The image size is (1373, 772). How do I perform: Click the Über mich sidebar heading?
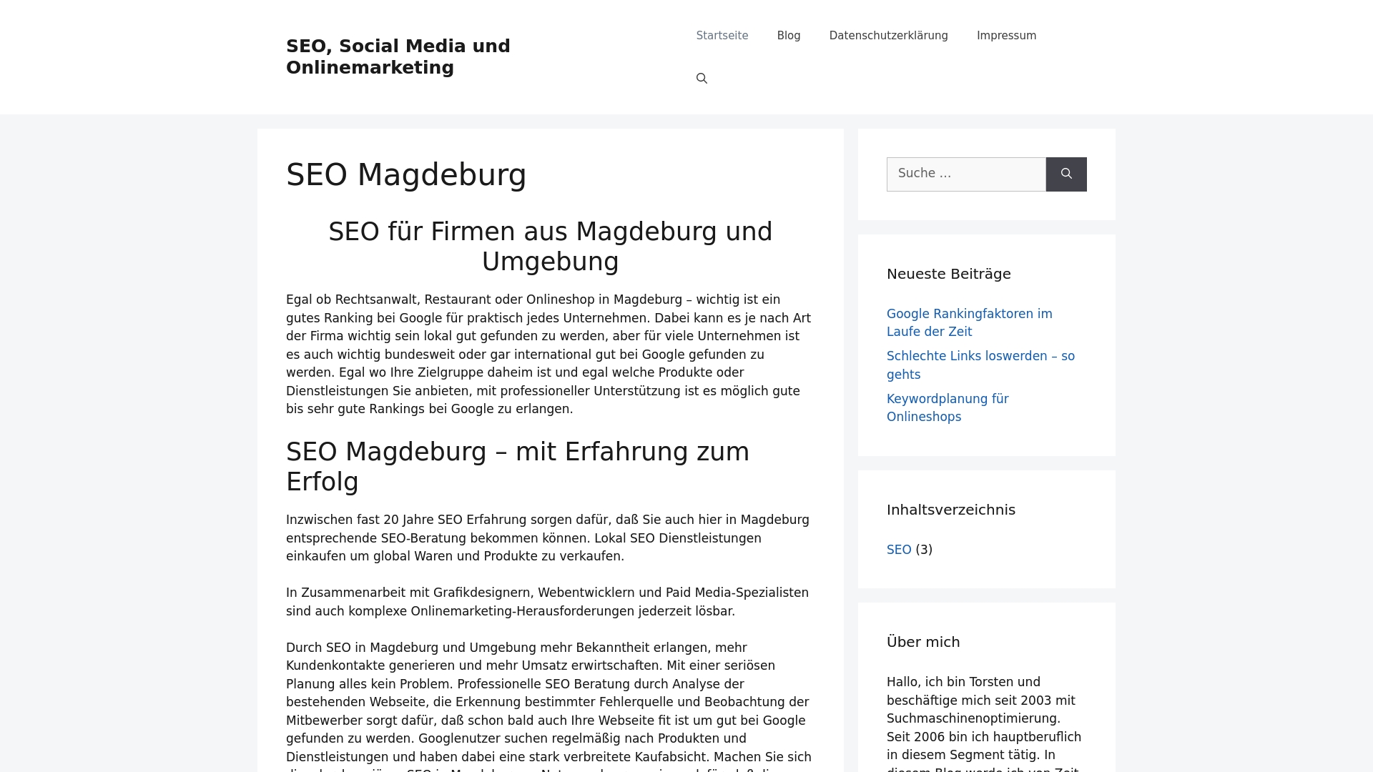(923, 642)
